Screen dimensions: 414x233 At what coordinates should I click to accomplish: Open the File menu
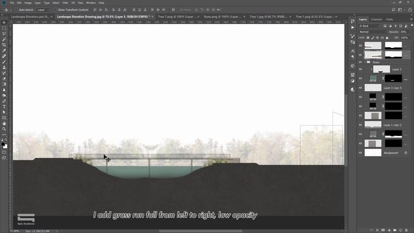[12, 3]
